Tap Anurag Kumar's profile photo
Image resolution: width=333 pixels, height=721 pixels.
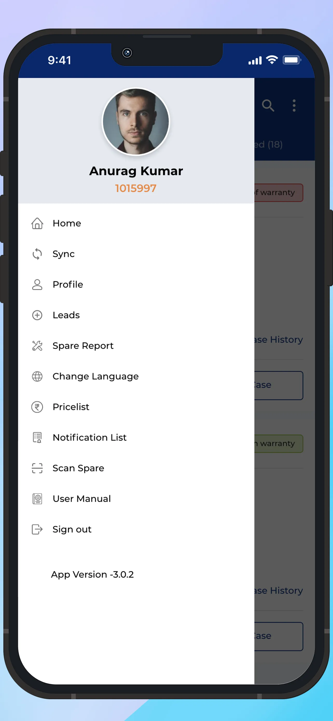click(136, 121)
